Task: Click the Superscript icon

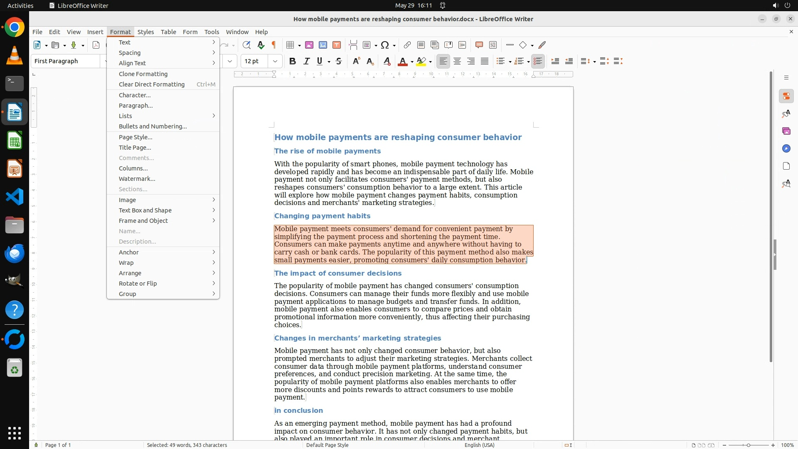Action: coord(356,61)
